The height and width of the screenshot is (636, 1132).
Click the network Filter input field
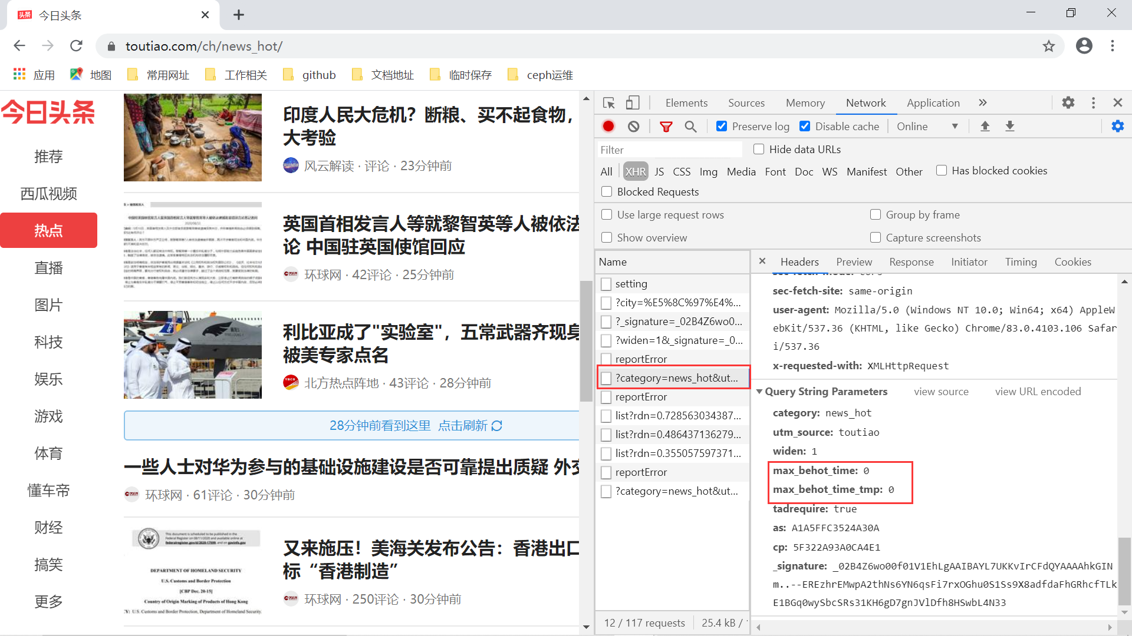tap(669, 150)
